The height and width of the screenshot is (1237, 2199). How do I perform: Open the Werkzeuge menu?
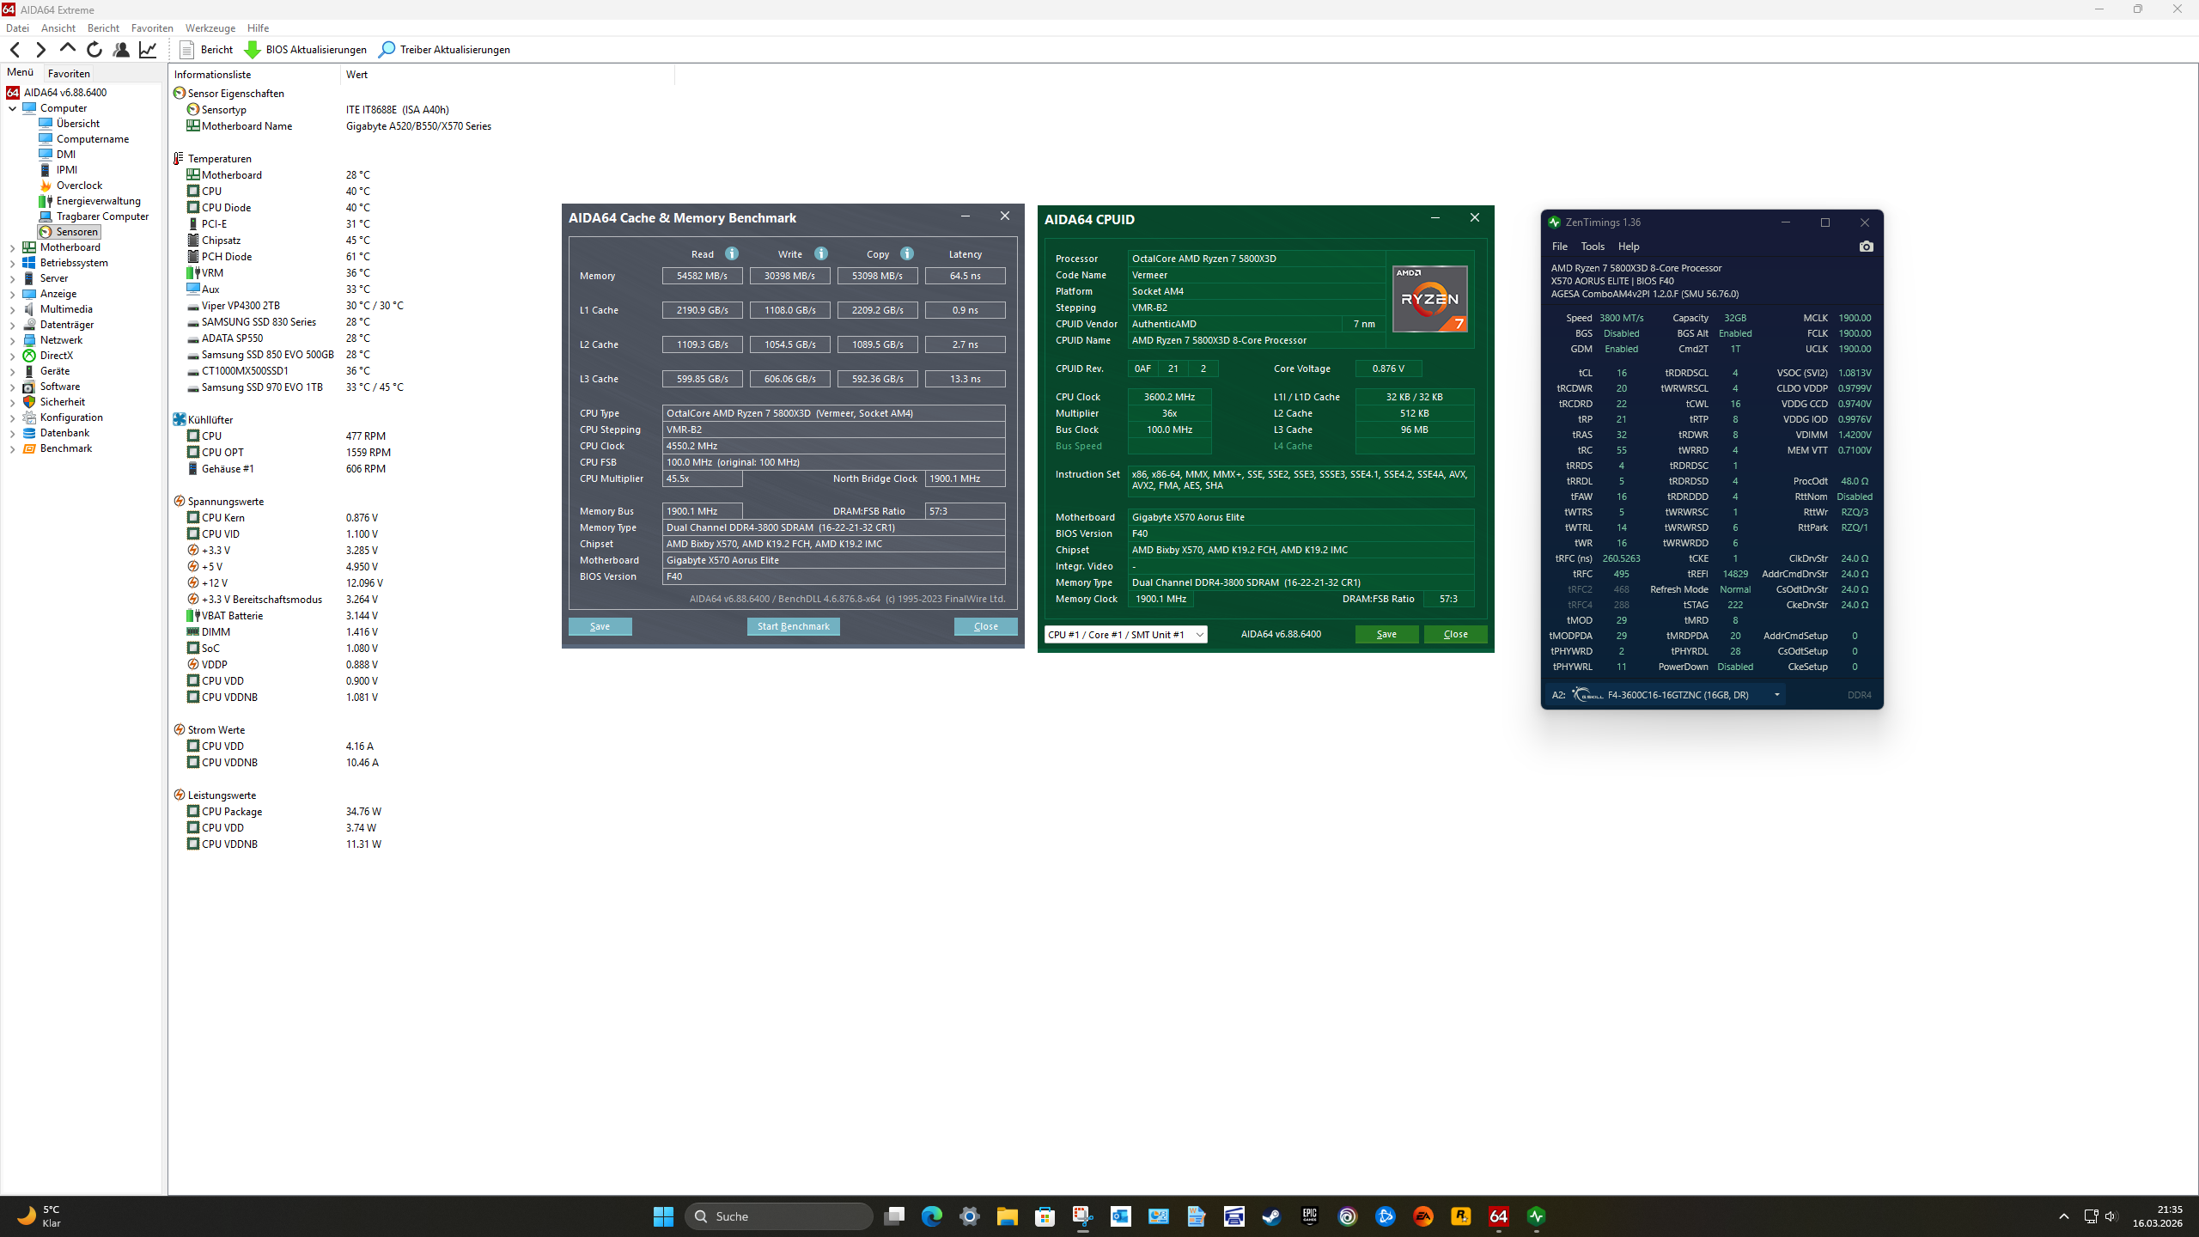coord(210,28)
